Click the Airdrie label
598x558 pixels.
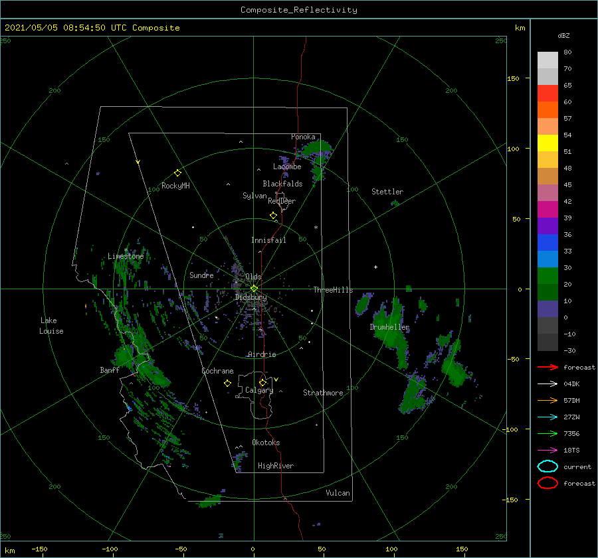(x=262, y=354)
